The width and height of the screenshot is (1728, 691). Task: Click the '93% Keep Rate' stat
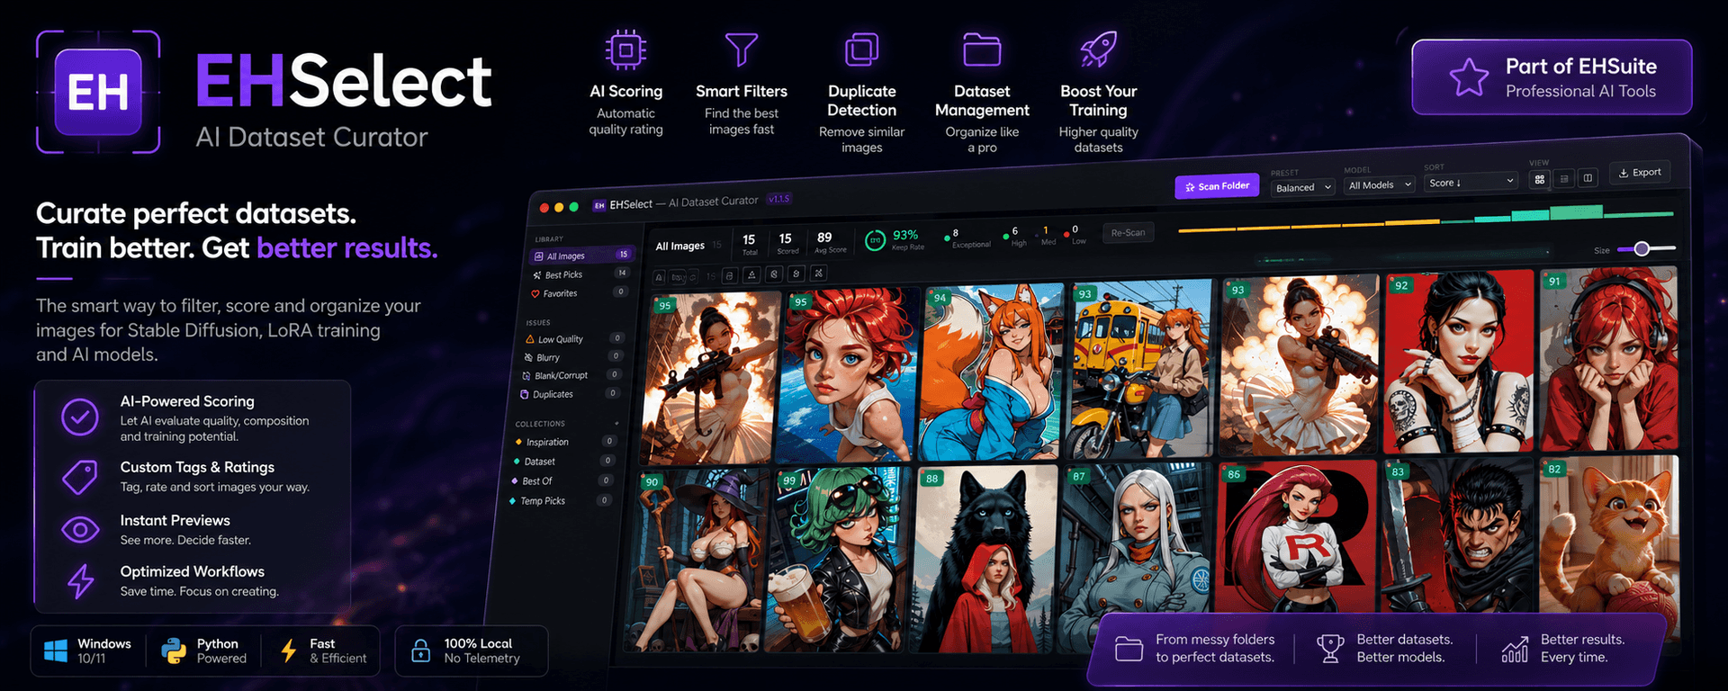pos(907,239)
